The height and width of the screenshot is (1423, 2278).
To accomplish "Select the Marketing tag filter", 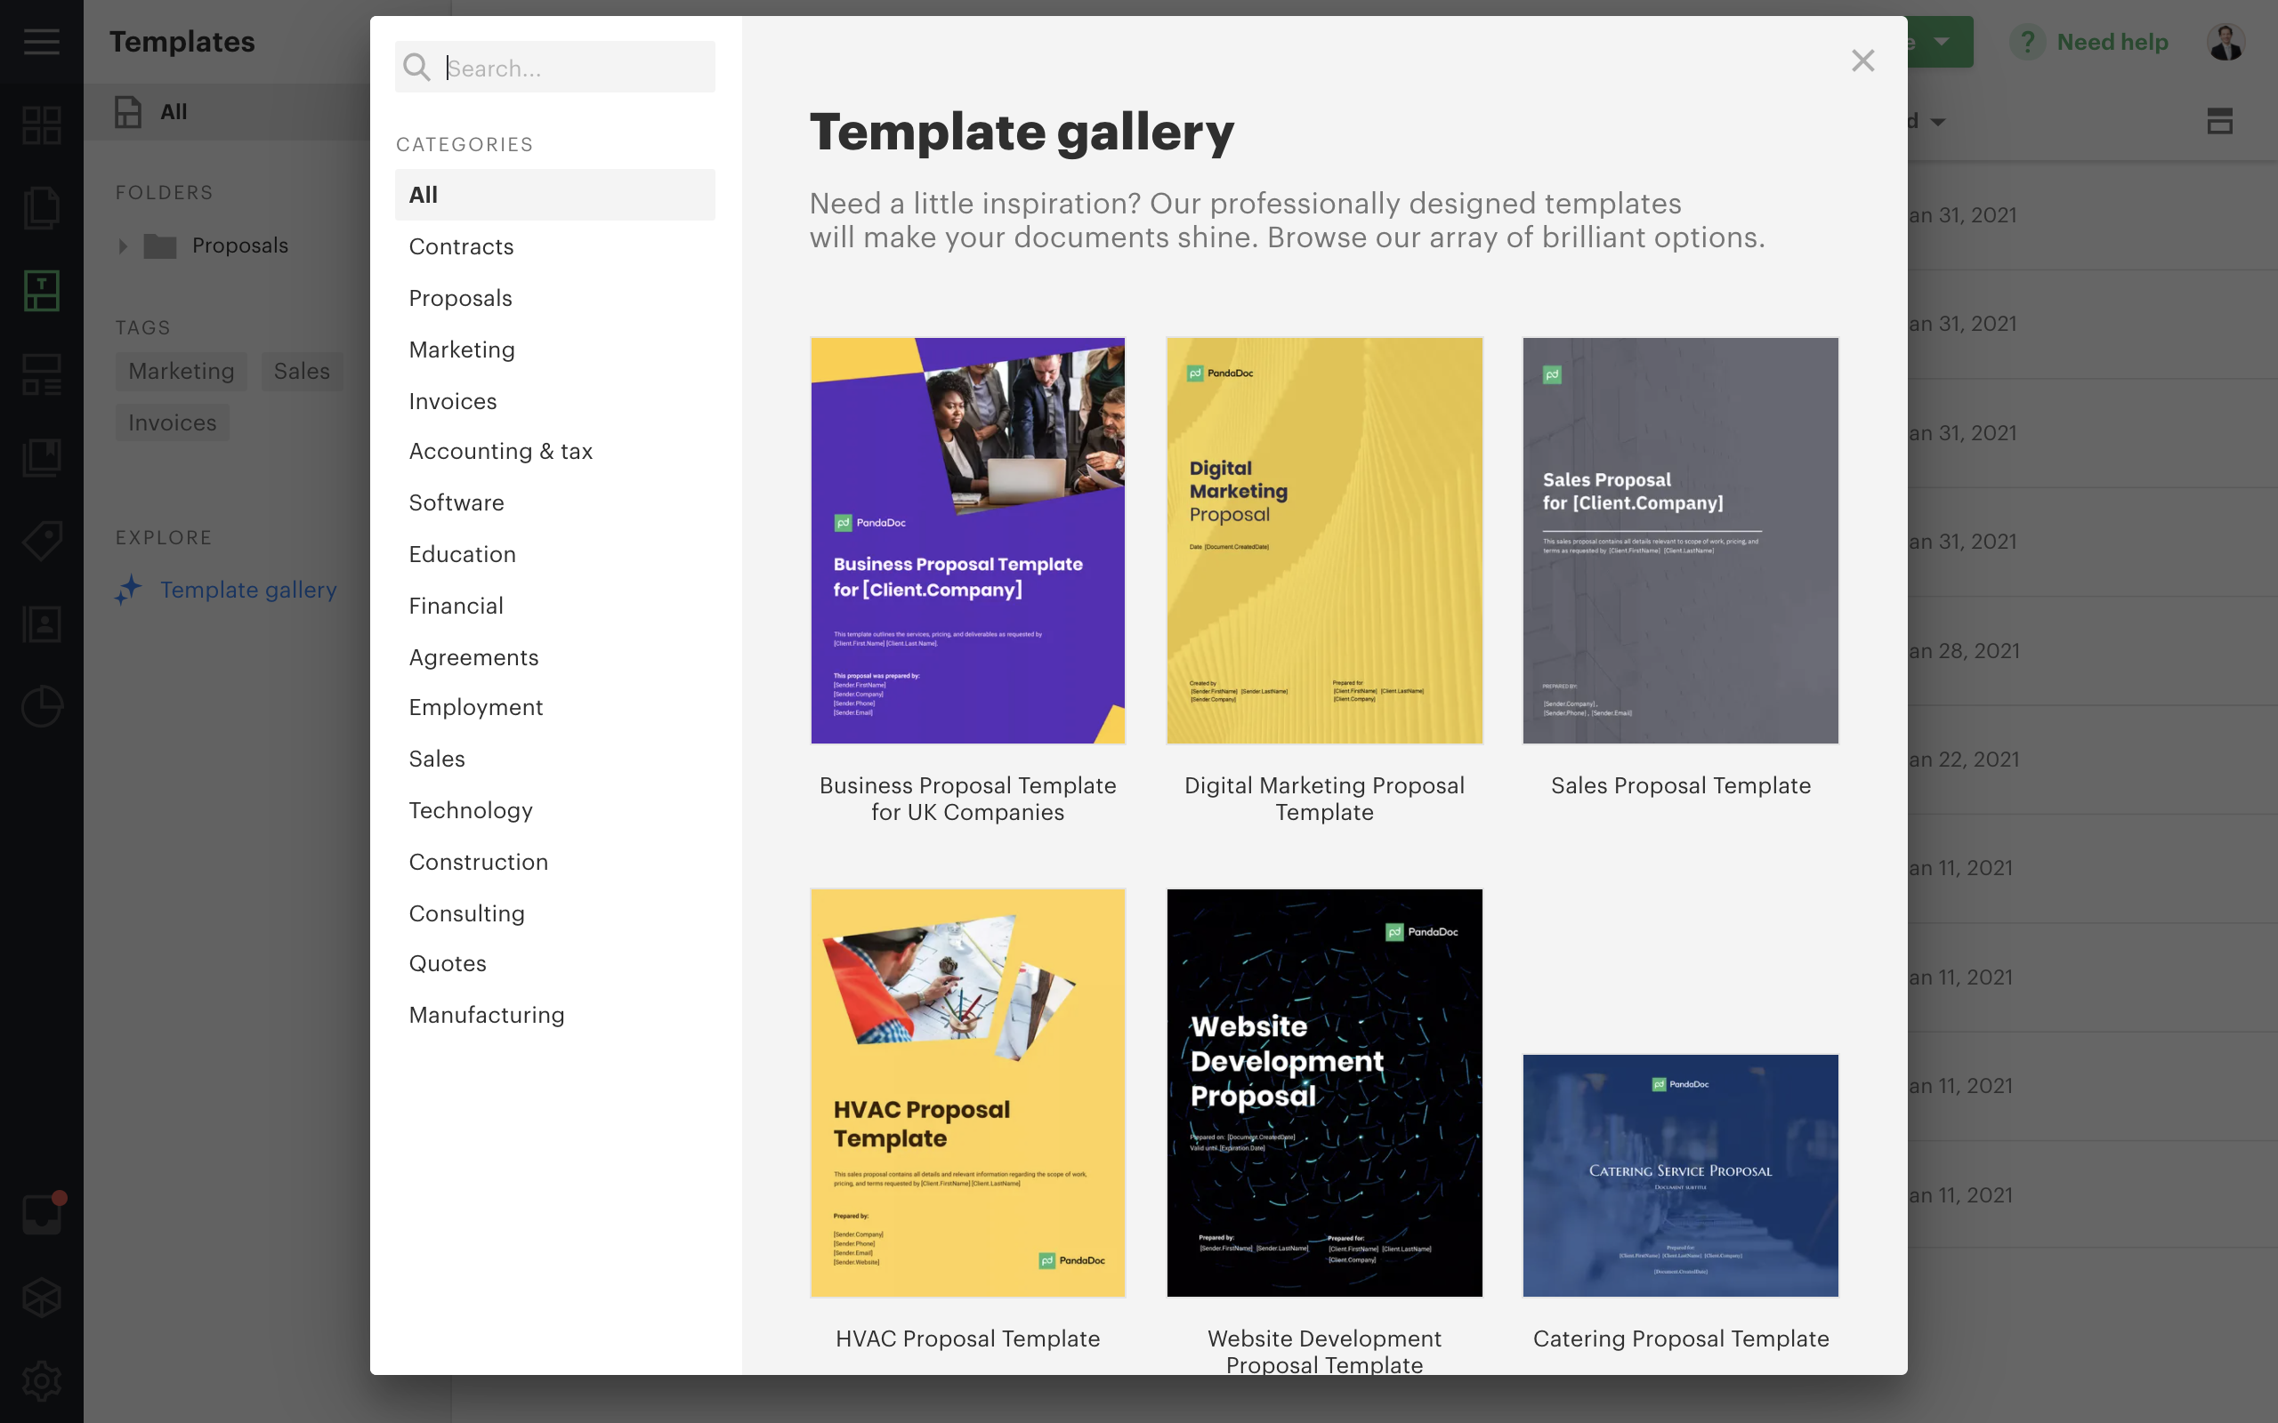I will click(x=181, y=369).
